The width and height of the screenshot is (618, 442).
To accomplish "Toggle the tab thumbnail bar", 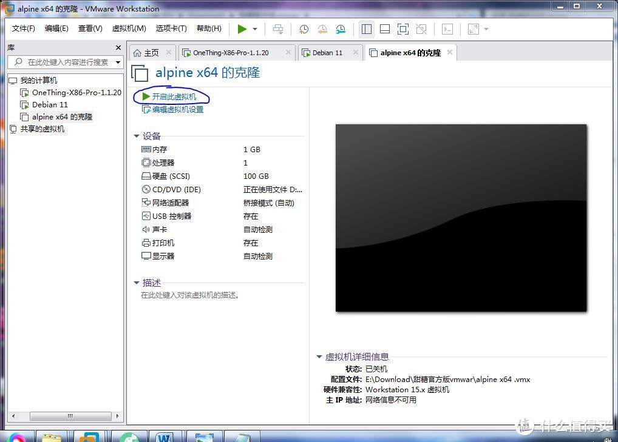I will pos(385,28).
